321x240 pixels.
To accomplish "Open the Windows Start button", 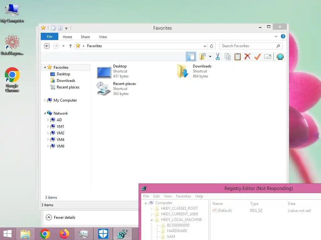I will [8, 234].
